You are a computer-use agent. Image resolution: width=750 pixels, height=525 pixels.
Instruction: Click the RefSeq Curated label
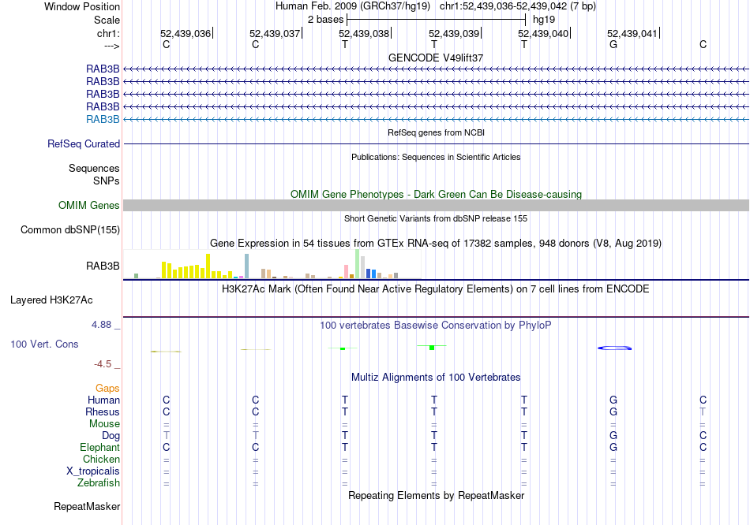tap(84, 143)
